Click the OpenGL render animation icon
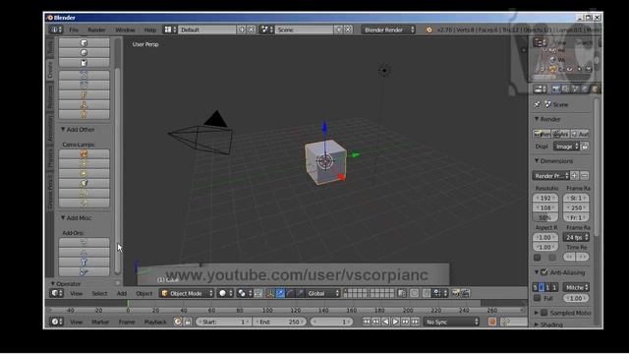 465,293
